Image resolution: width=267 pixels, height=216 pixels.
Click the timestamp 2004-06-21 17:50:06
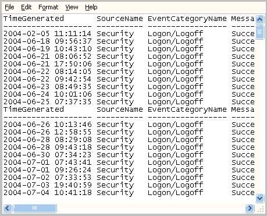click(x=47, y=64)
